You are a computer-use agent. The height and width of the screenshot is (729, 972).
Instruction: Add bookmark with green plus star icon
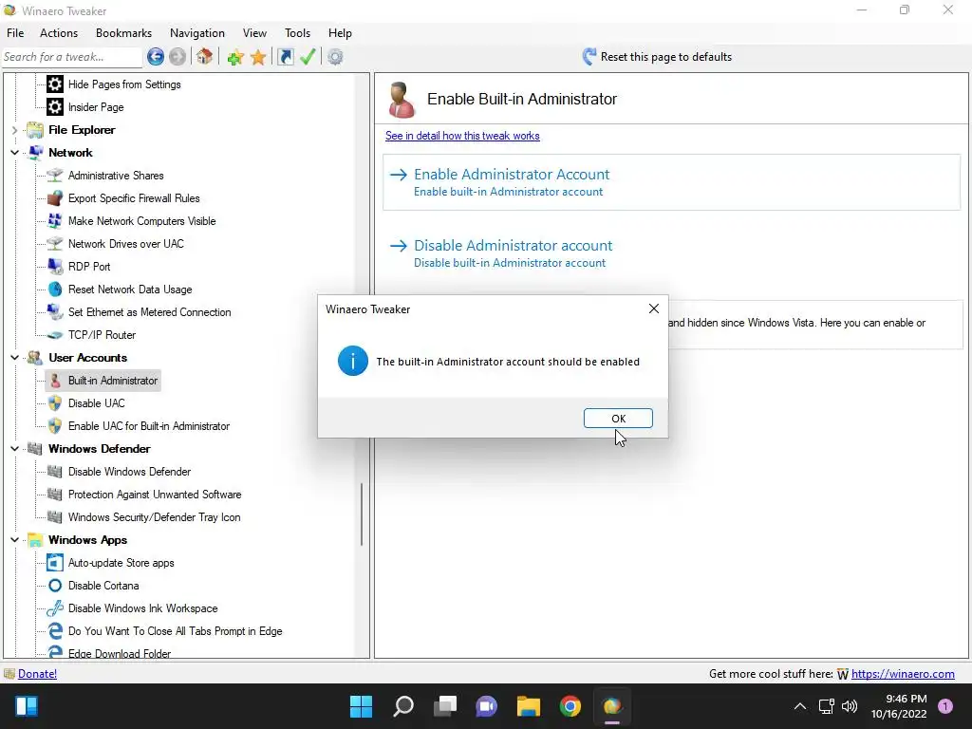pyautogui.click(x=235, y=57)
